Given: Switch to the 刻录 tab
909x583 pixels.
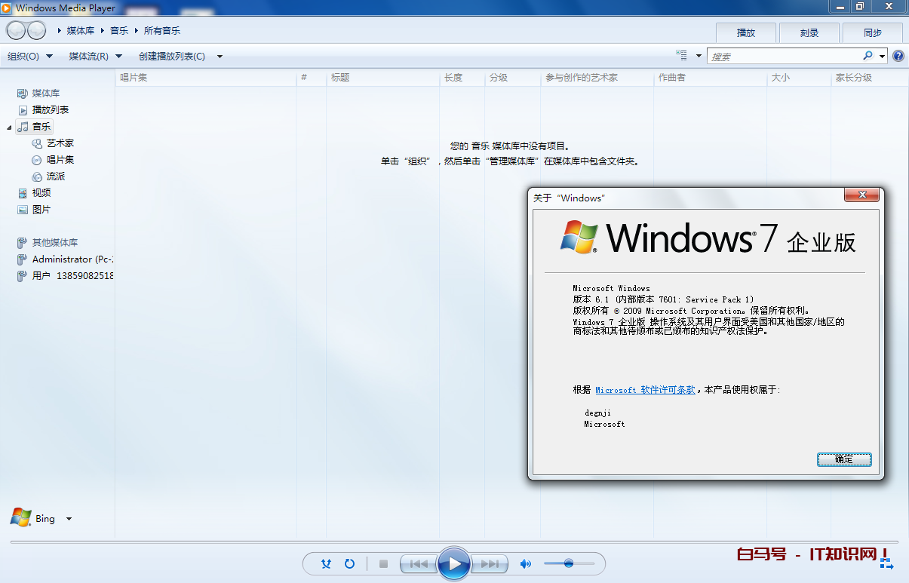Looking at the screenshot, I should [809, 32].
